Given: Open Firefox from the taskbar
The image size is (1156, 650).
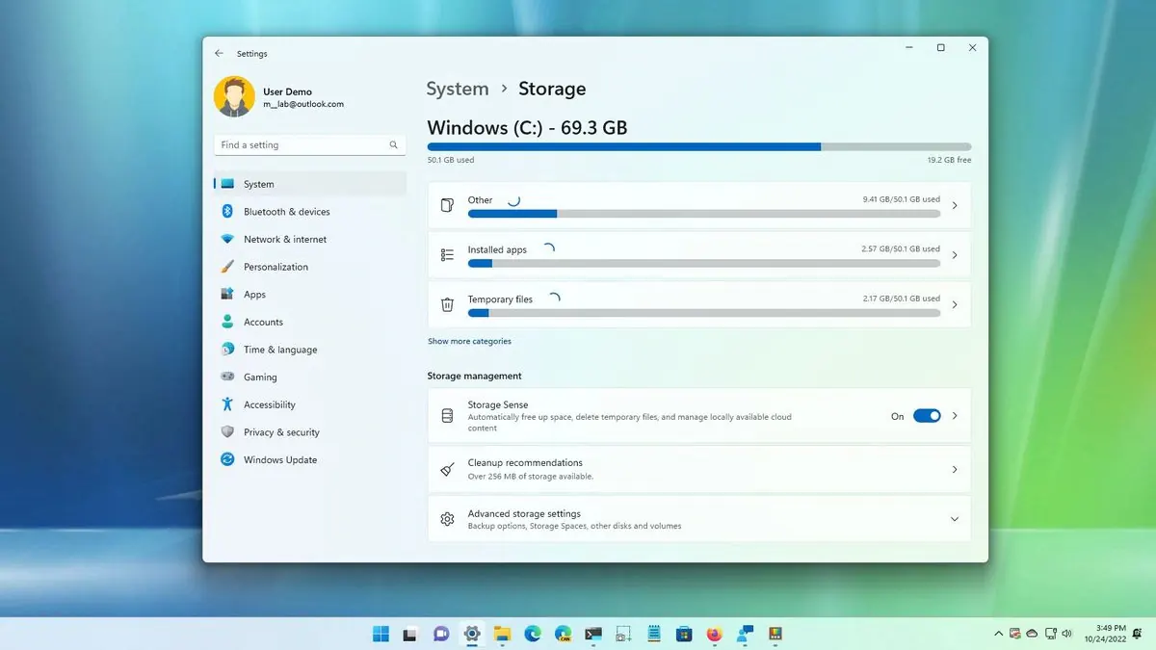Looking at the screenshot, I should coord(714,634).
